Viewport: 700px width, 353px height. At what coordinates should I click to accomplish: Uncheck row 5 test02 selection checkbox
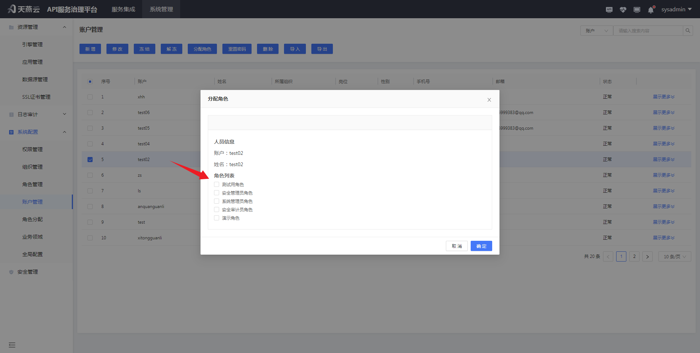90,159
